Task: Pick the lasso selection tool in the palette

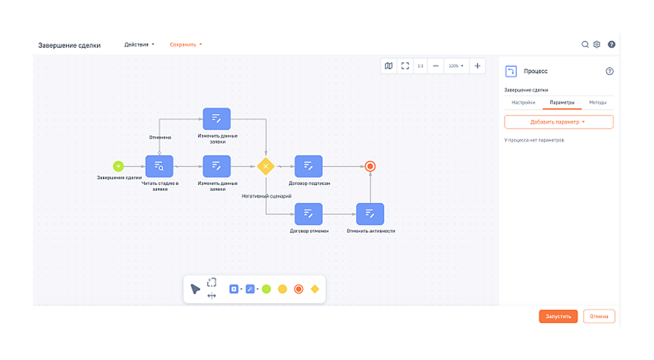Action: pyautogui.click(x=211, y=282)
